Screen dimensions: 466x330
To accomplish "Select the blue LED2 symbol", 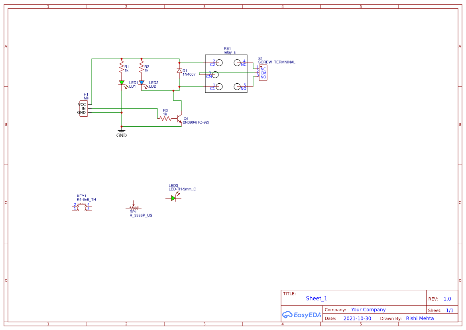I will coord(141,83).
